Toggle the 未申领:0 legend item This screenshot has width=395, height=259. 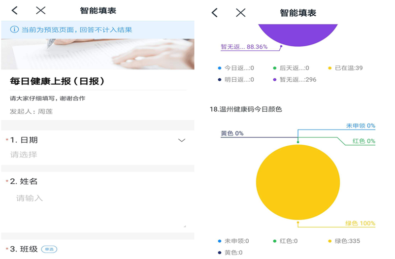[x=233, y=241]
